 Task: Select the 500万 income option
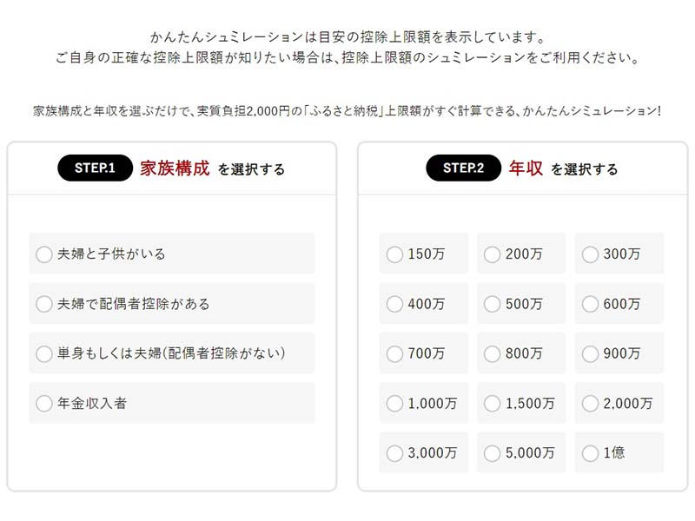493,304
